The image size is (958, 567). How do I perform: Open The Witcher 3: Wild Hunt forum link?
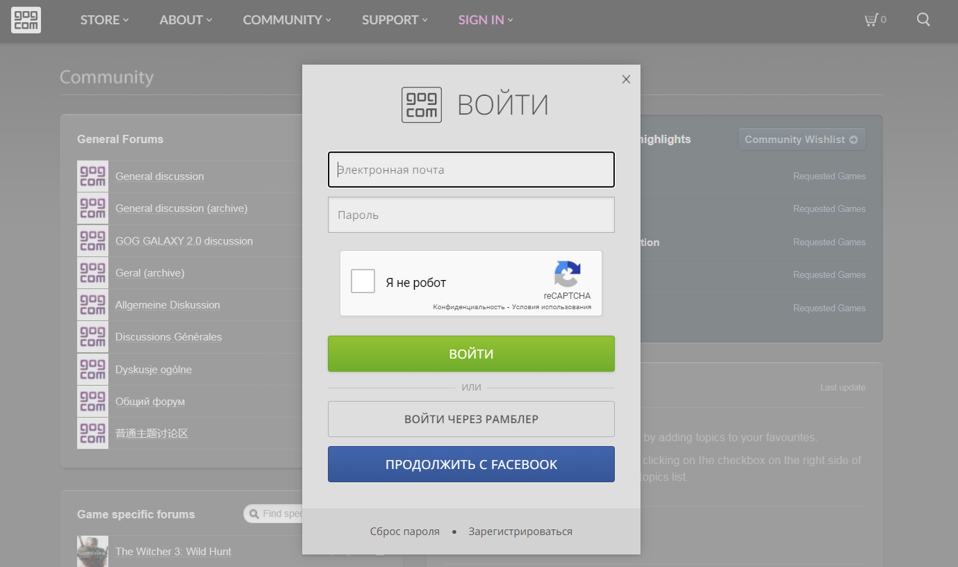(x=174, y=552)
